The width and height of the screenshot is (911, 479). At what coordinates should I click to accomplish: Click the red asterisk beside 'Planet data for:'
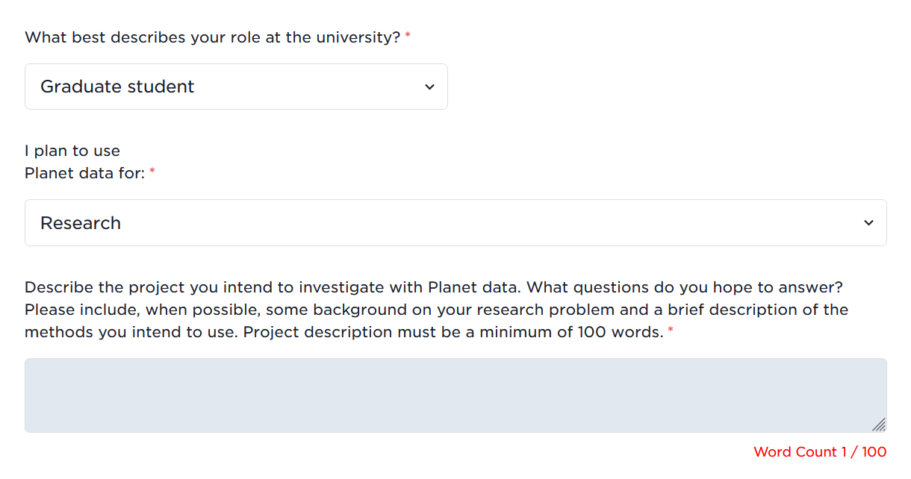152,171
